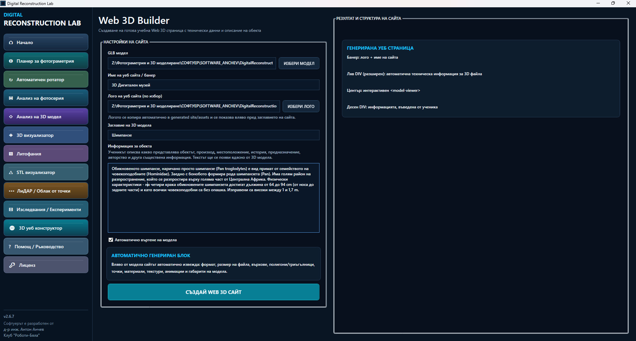Click the image icon beside Анализ на фотосерия

click(11, 98)
